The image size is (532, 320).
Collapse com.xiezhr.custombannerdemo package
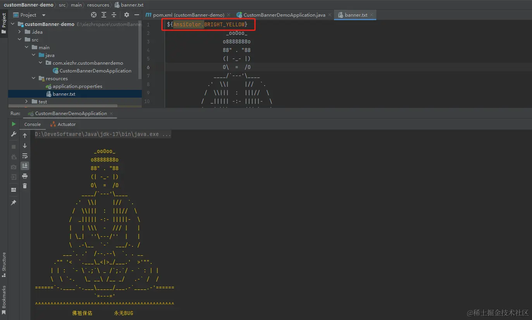click(40, 63)
